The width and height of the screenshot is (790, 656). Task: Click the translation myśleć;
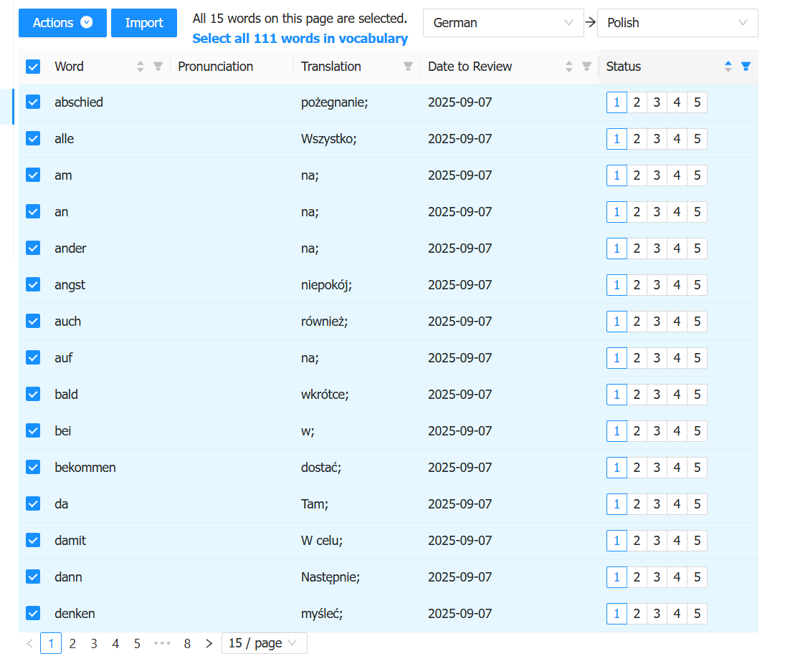[x=322, y=614]
